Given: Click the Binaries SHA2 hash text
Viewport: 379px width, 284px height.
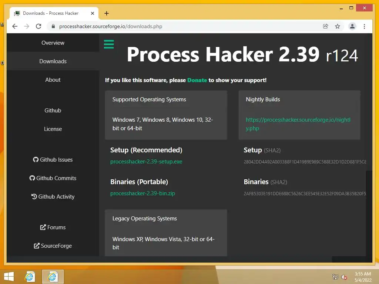Looking at the screenshot, I should 305,194.
